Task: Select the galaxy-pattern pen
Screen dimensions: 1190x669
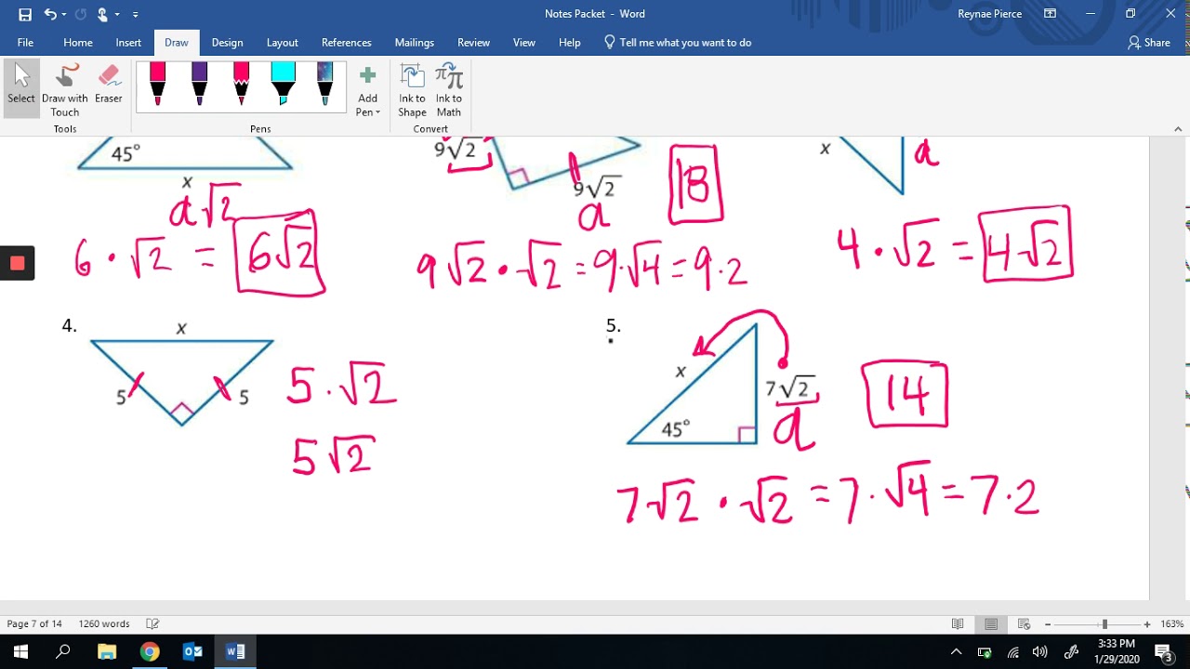Action: [x=324, y=84]
